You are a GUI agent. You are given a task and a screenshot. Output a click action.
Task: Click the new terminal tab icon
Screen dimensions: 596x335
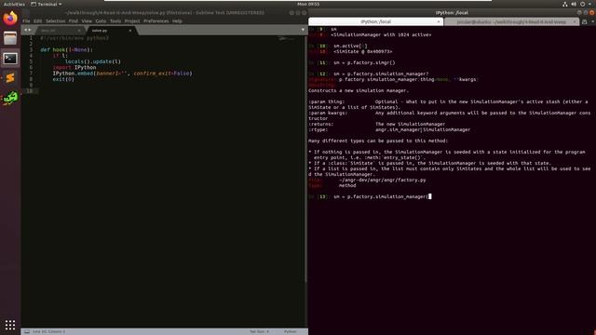pyautogui.click(x=585, y=21)
